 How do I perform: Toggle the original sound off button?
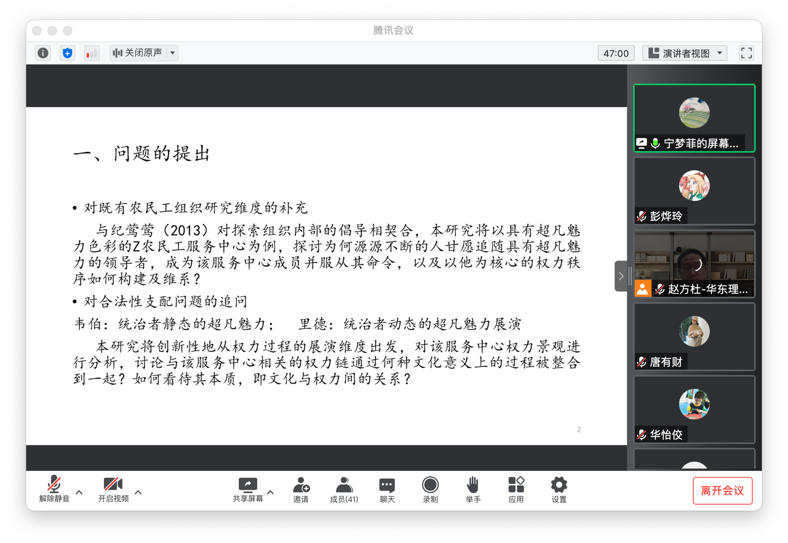pyautogui.click(x=138, y=53)
